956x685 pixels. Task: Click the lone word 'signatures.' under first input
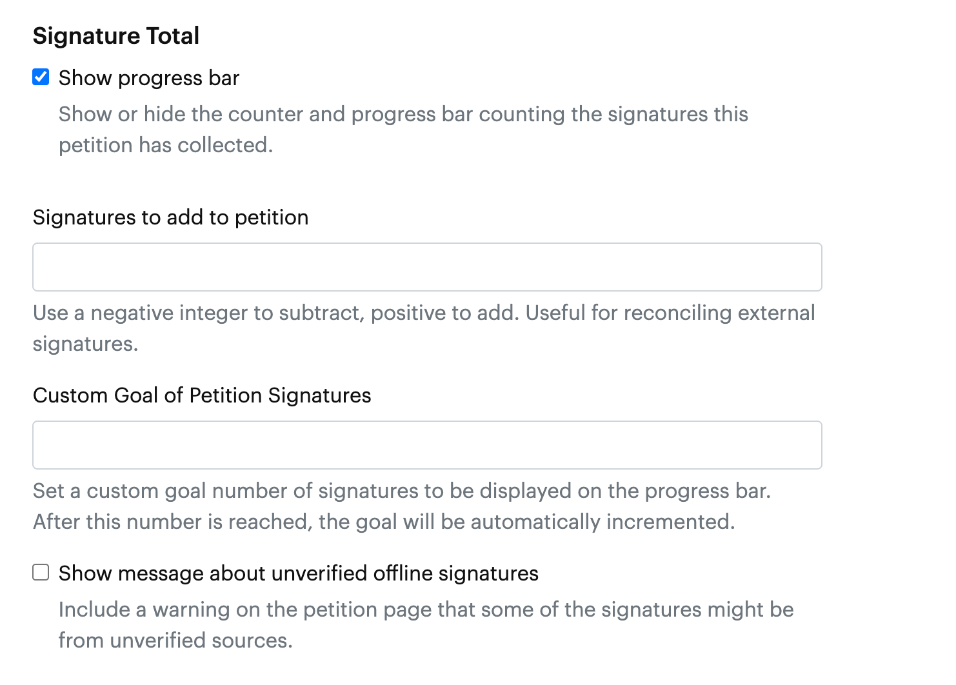[x=86, y=344]
